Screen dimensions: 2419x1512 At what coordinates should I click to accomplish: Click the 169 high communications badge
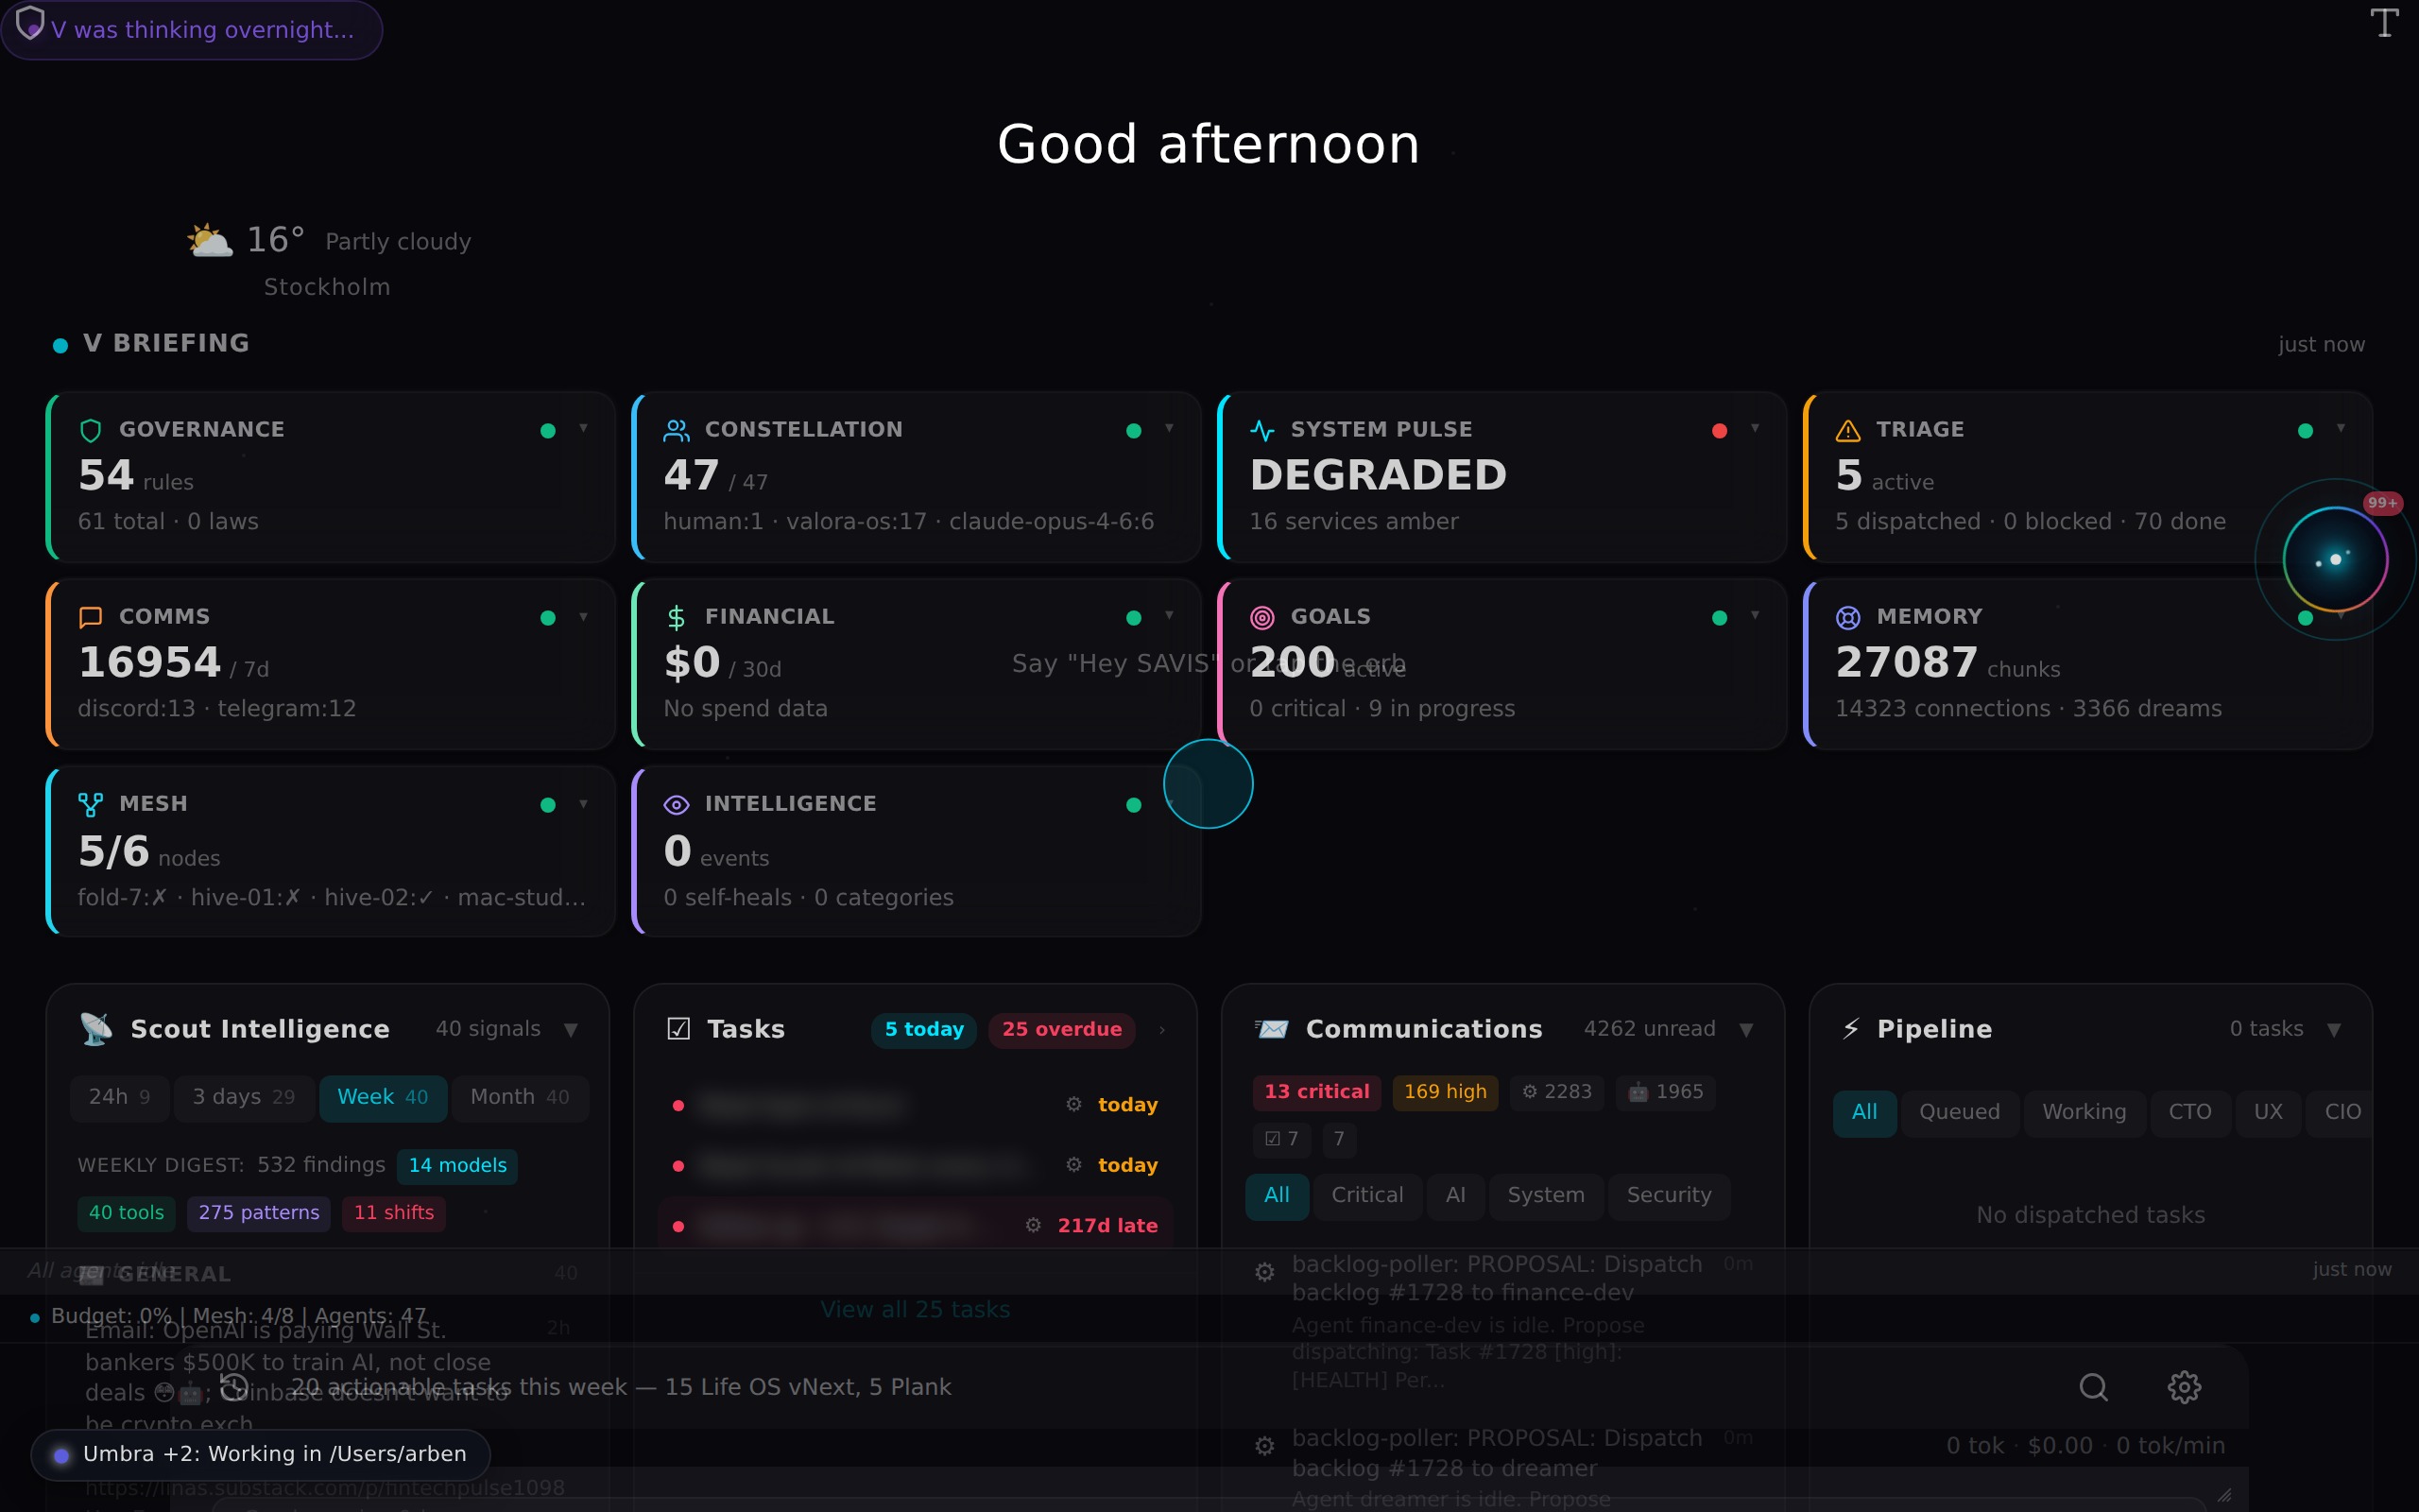pyautogui.click(x=1446, y=1092)
